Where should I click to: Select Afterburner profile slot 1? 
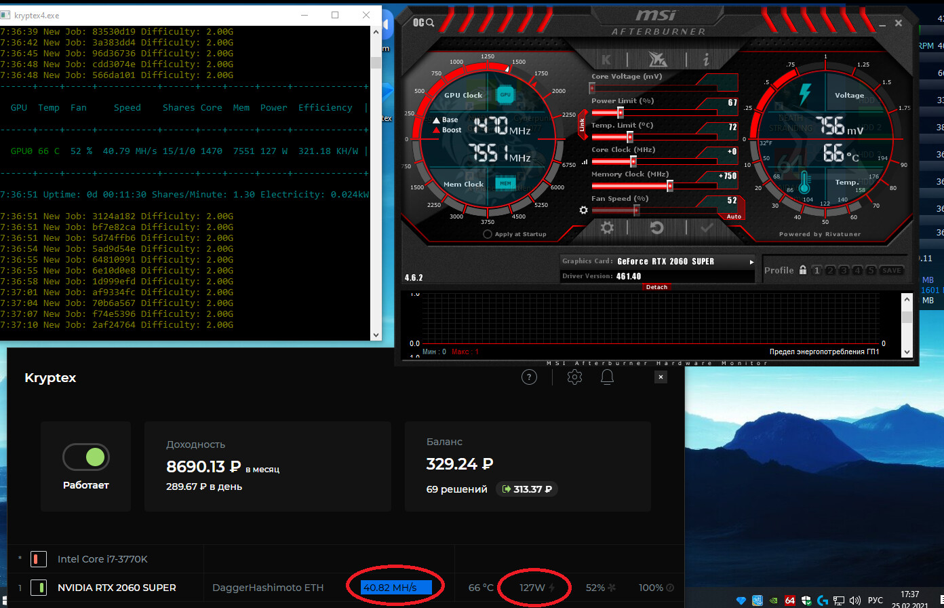coord(817,270)
